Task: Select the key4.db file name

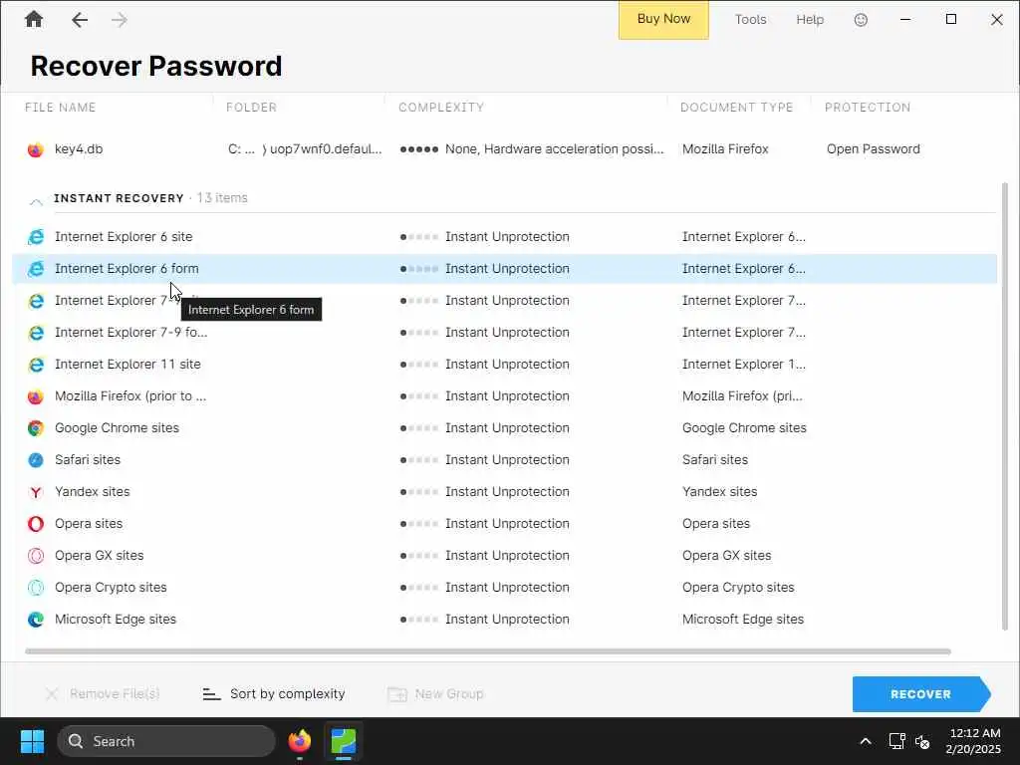Action: pyautogui.click(x=79, y=149)
